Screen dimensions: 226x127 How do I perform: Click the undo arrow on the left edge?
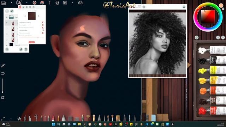2,73
